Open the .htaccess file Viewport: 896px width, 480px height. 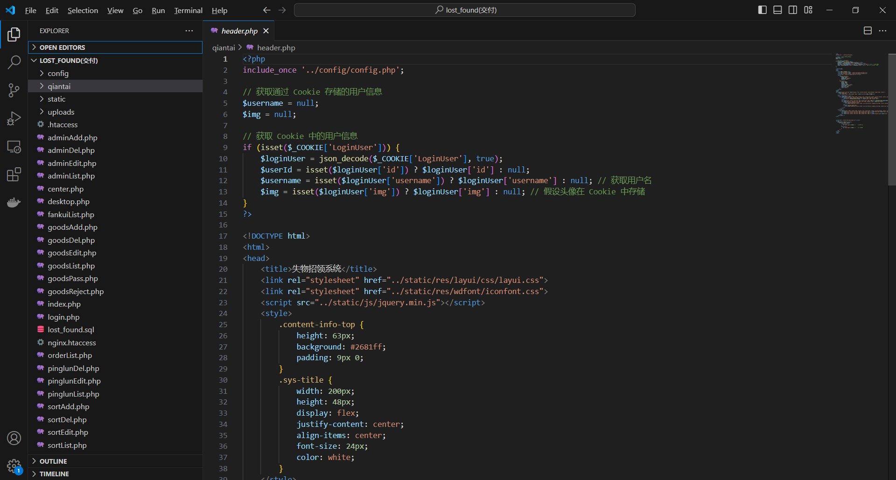click(115, 125)
